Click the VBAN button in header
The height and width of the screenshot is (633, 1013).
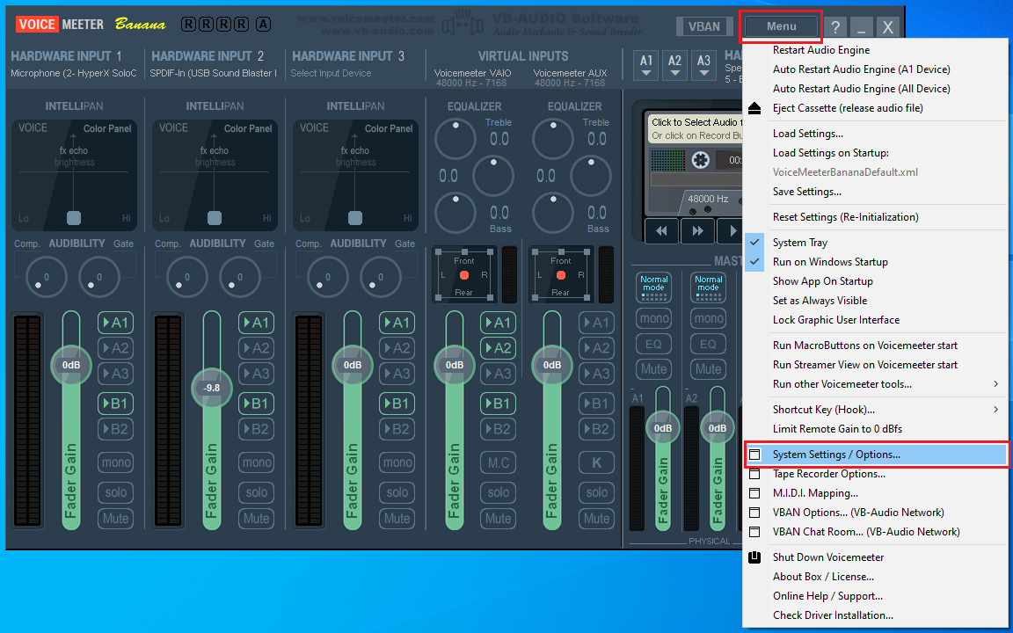click(703, 26)
